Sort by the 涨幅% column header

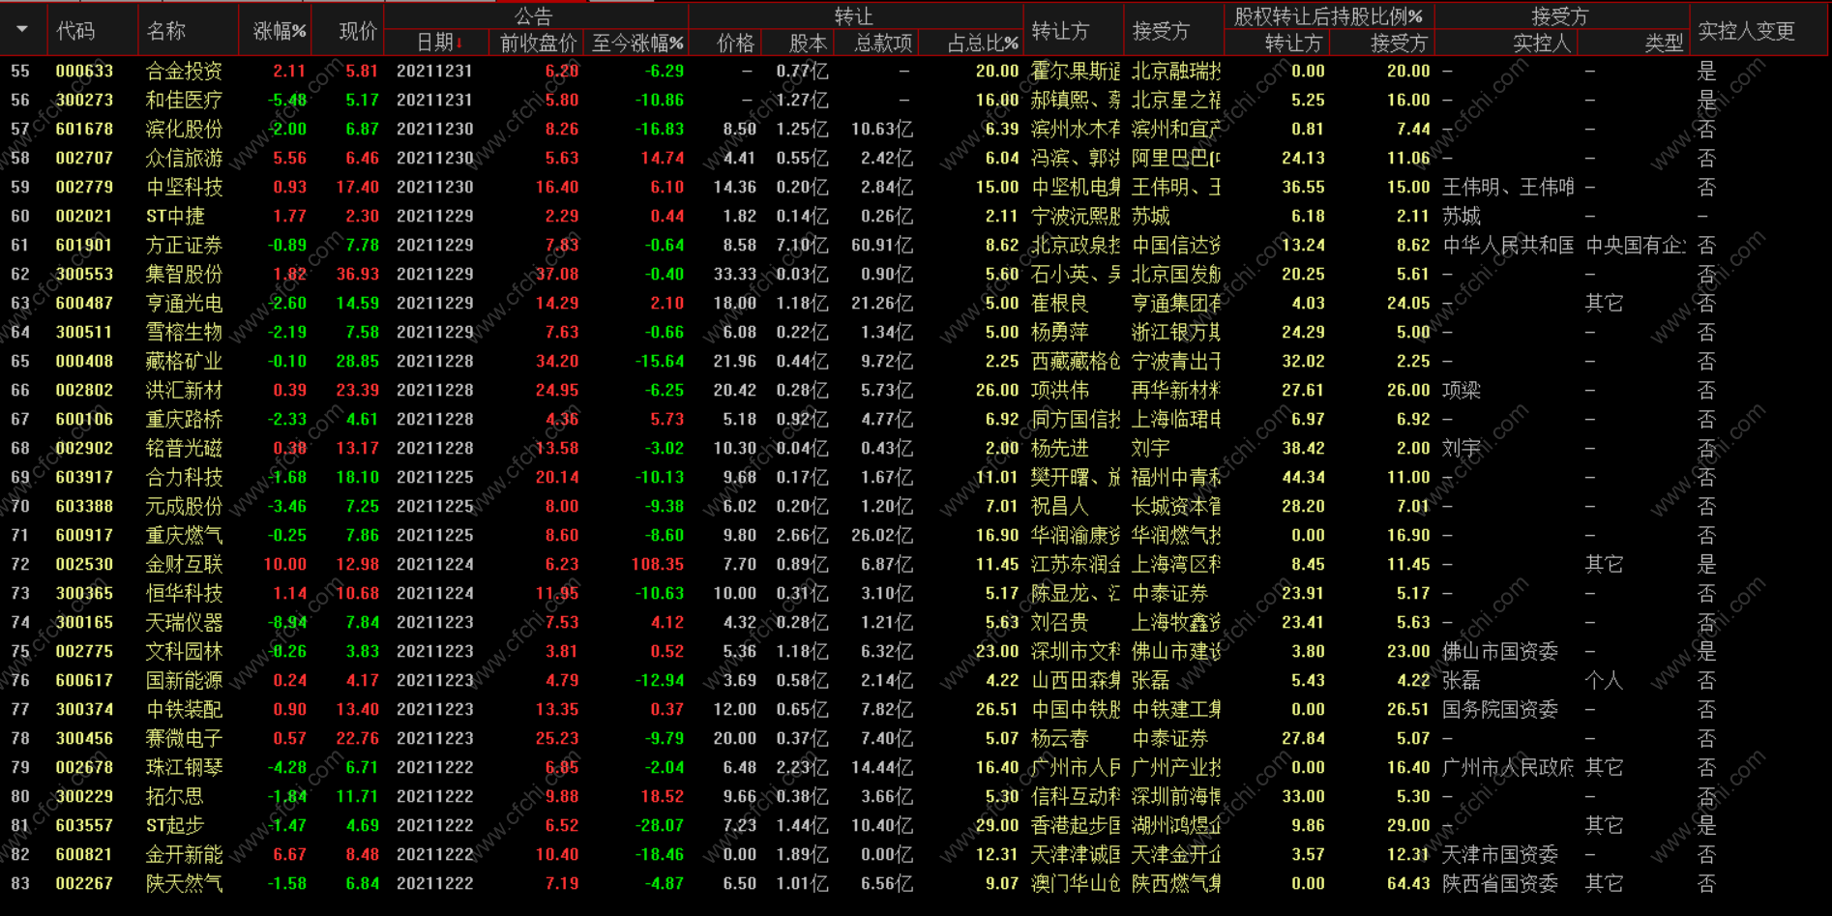coord(280,31)
